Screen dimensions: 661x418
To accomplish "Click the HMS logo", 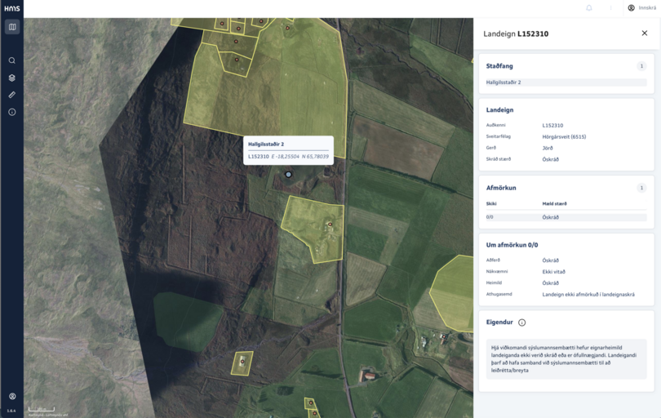I will (x=11, y=8).
